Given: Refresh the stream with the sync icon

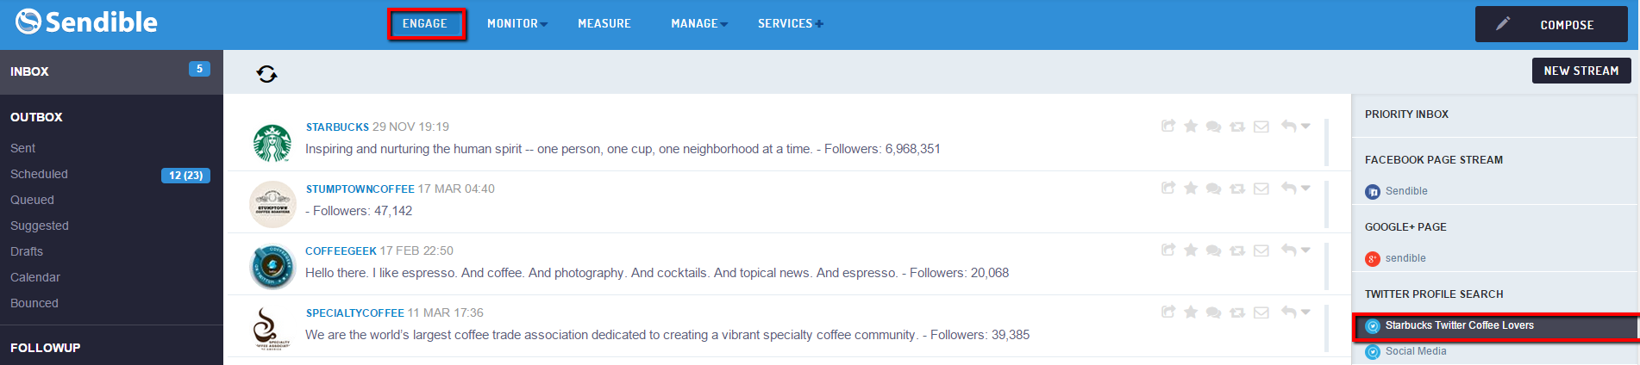Looking at the screenshot, I should click(x=266, y=74).
